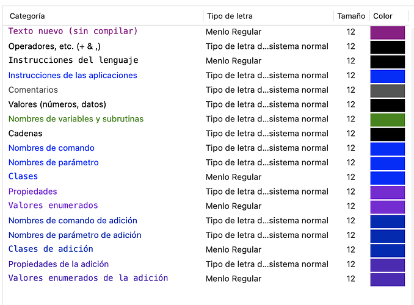Select the blue swatch for Nombres de comando

click(387, 149)
